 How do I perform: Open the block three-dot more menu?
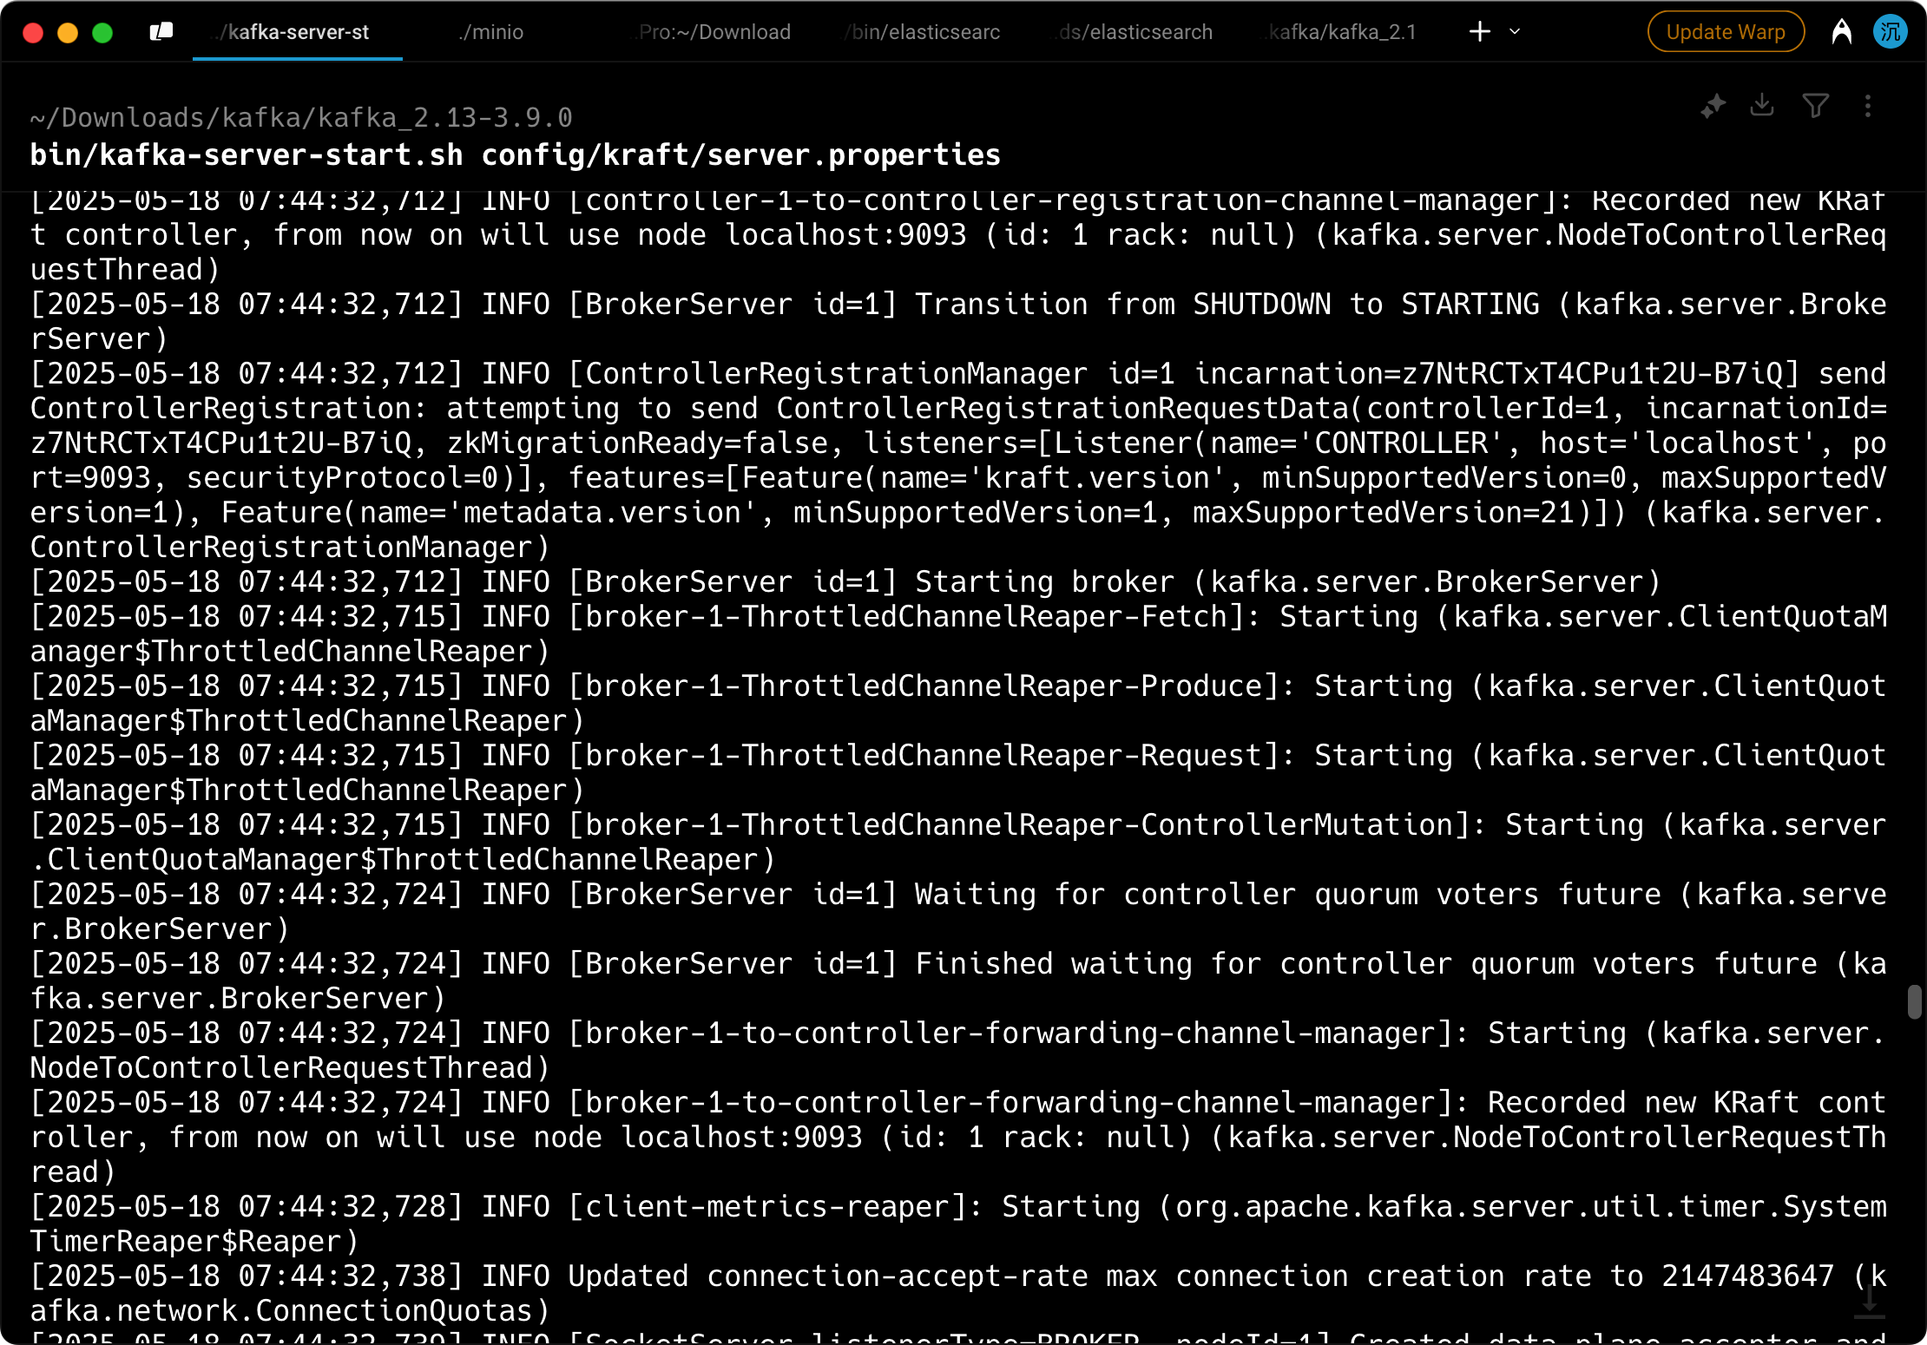pos(1868,106)
